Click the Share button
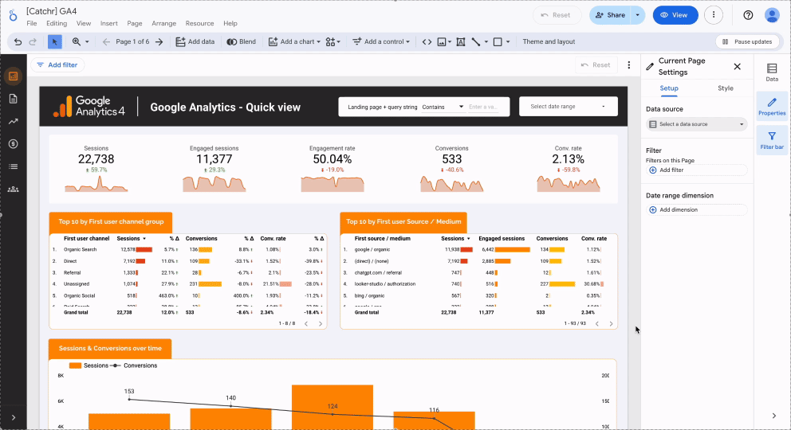The width and height of the screenshot is (791, 430). 611,15
